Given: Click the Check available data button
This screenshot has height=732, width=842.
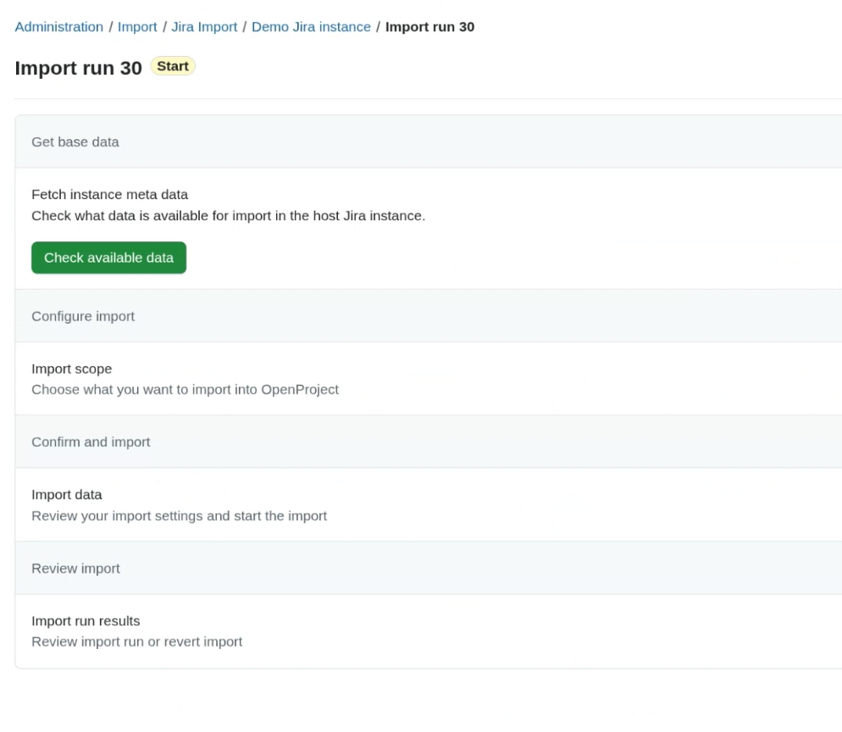Looking at the screenshot, I should click(x=108, y=258).
